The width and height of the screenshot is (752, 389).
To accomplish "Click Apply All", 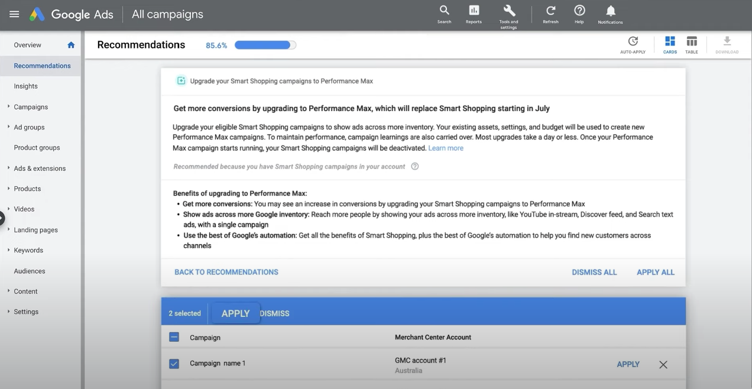I will 656,273.
